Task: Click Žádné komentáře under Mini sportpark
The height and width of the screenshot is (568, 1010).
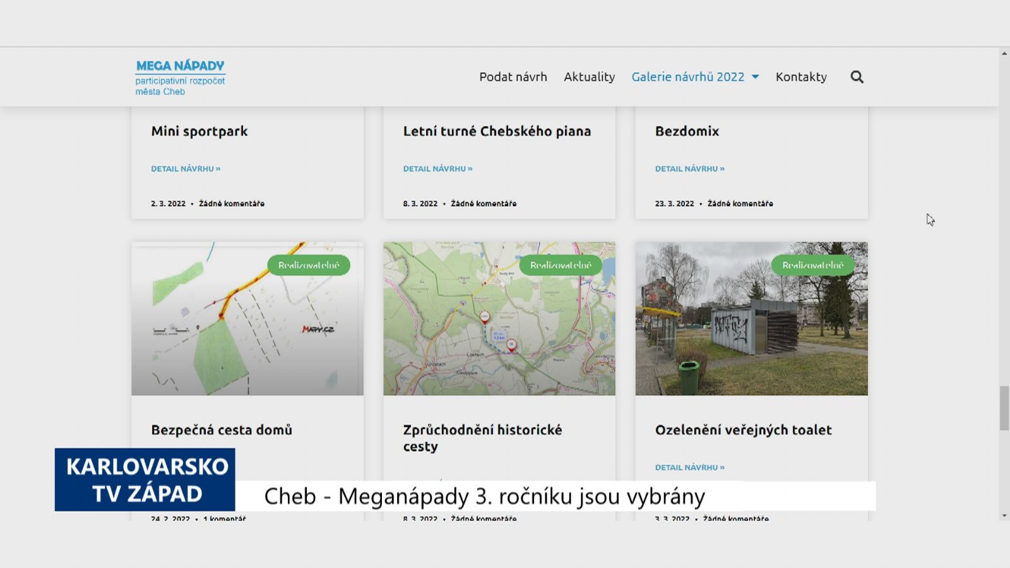Action: [232, 204]
